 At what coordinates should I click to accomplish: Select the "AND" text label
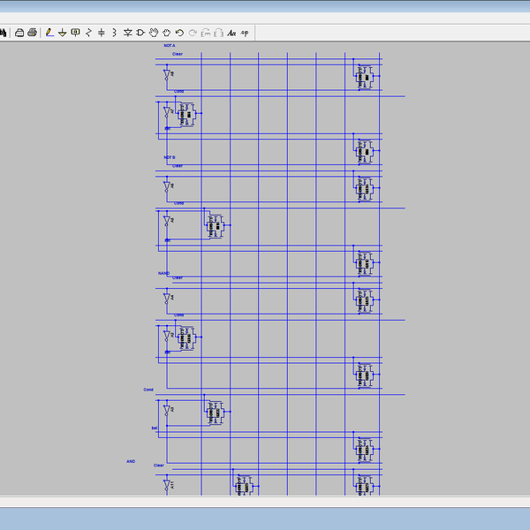click(x=131, y=461)
